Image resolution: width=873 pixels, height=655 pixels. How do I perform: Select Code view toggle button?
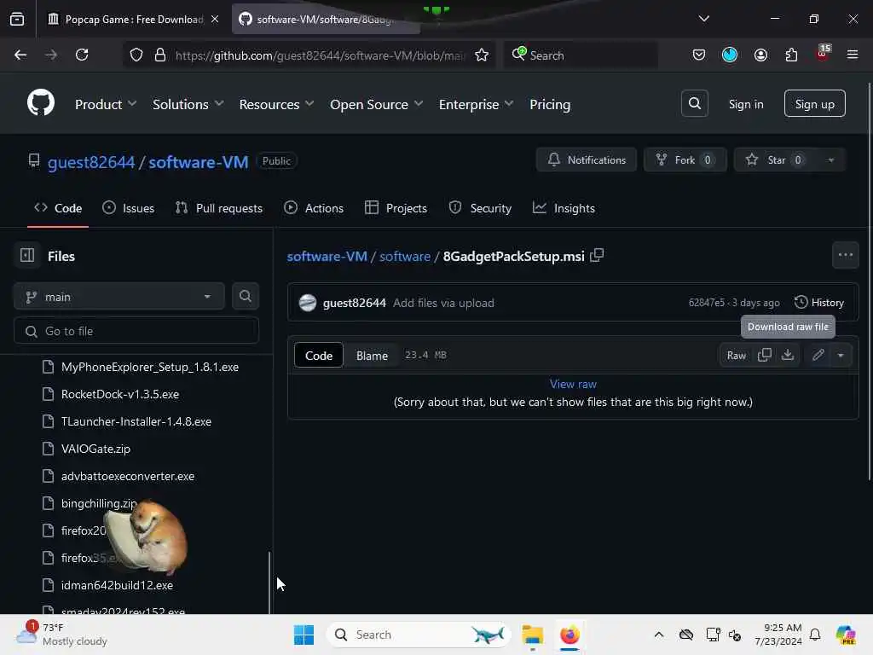(319, 356)
